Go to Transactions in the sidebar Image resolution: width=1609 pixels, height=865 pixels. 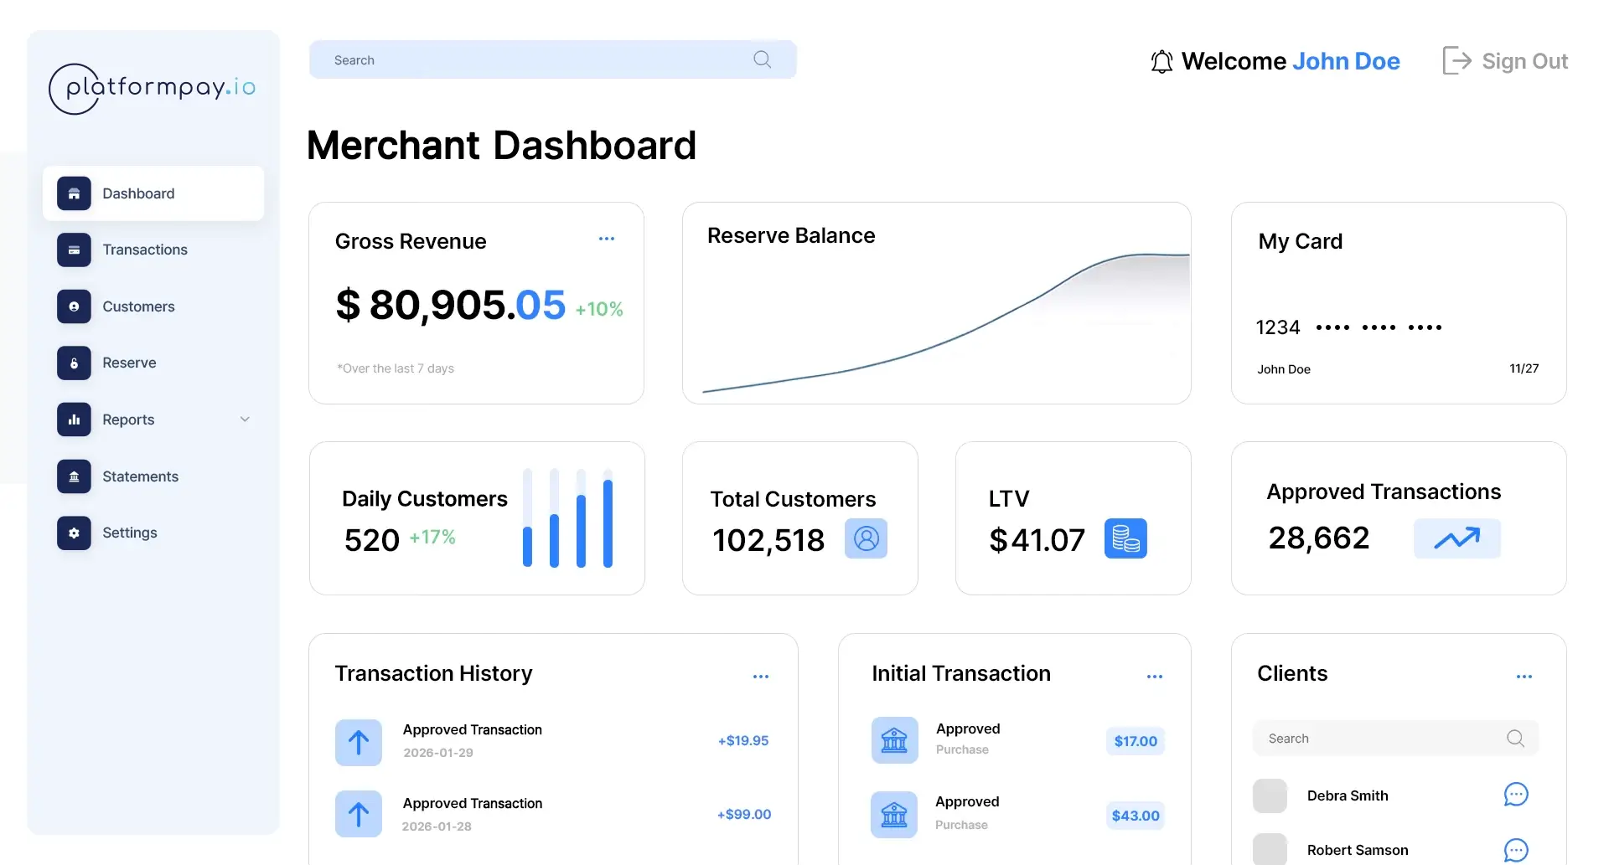pyautogui.click(x=145, y=250)
